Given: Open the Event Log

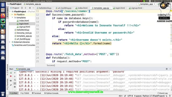Looking at the screenshot, I should click(x=162, y=93).
